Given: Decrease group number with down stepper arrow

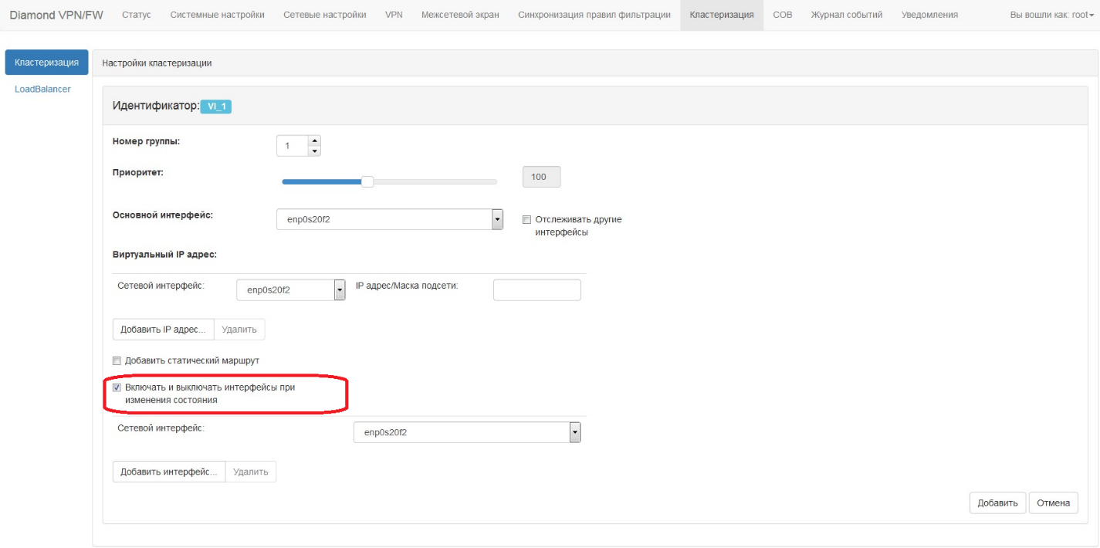Looking at the screenshot, I should pos(313,151).
